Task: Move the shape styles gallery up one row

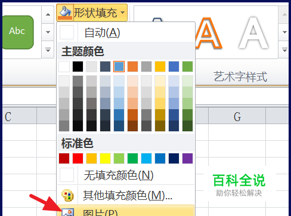Action: click(x=48, y=14)
